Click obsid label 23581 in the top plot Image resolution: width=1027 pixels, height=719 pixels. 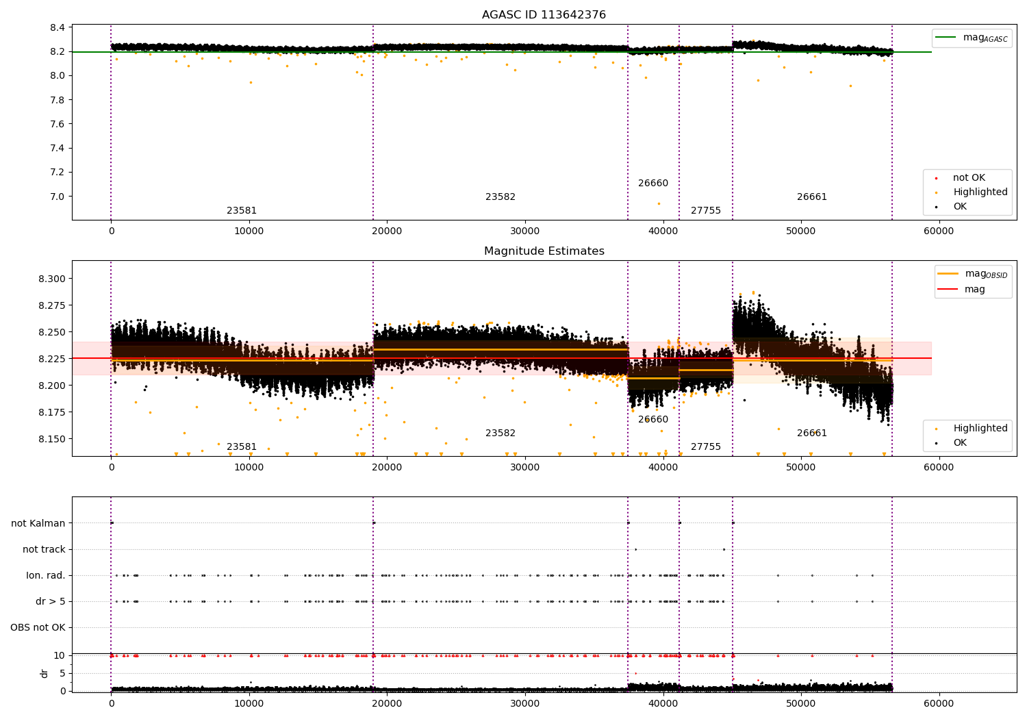pyautogui.click(x=242, y=211)
